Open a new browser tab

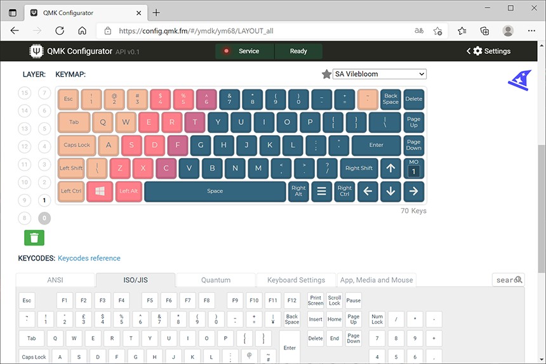(156, 13)
